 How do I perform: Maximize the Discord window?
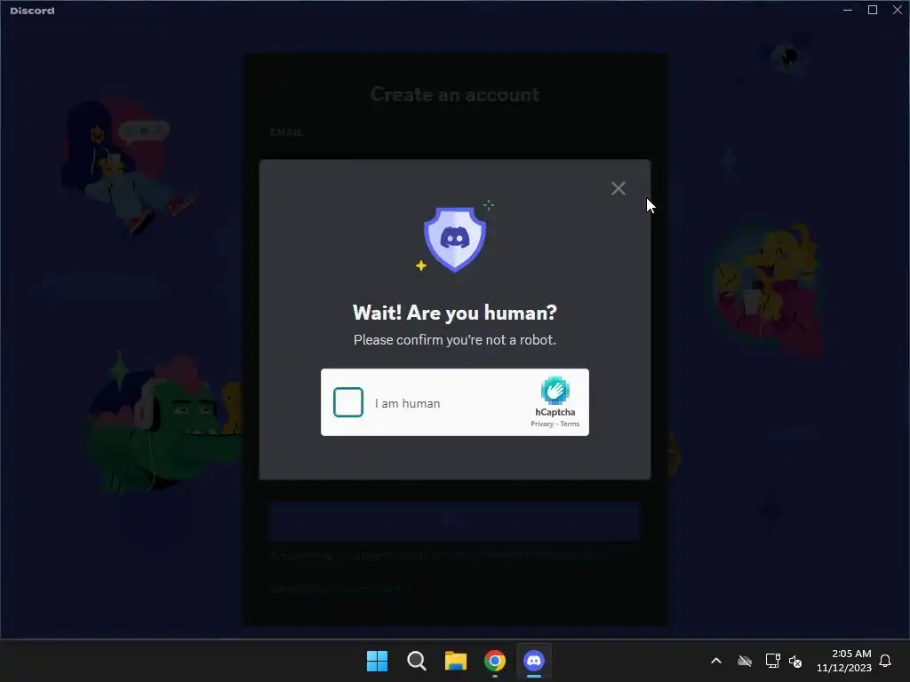coord(873,10)
